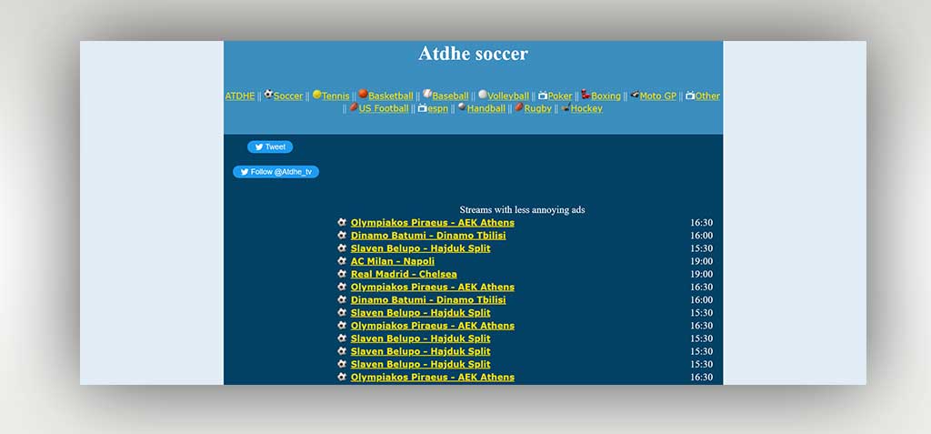The height and width of the screenshot is (434, 931).
Task: Click the TV icon next to Other
Action: pyautogui.click(x=690, y=96)
